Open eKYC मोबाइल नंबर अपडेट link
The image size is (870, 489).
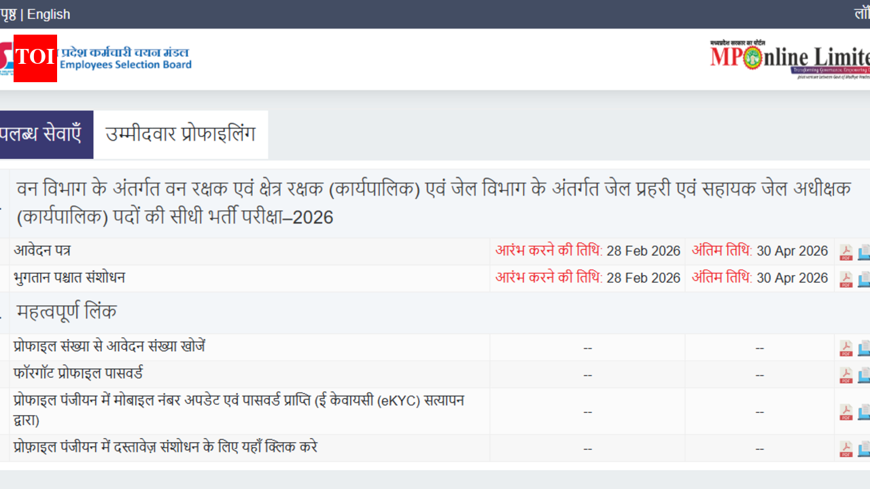tap(239, 401)
